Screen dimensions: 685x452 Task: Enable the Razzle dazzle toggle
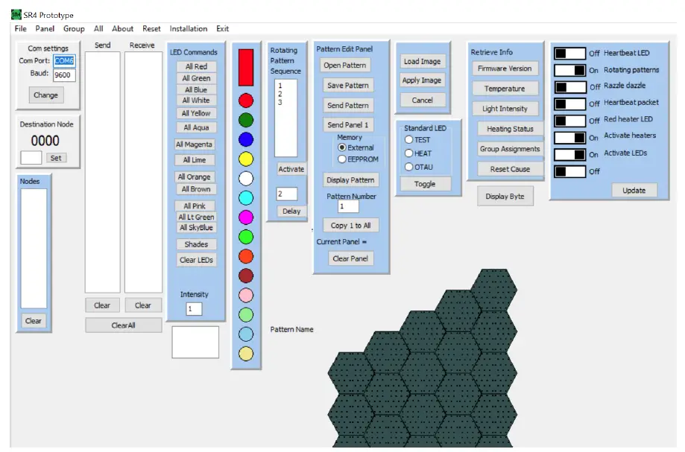(569, 86)
